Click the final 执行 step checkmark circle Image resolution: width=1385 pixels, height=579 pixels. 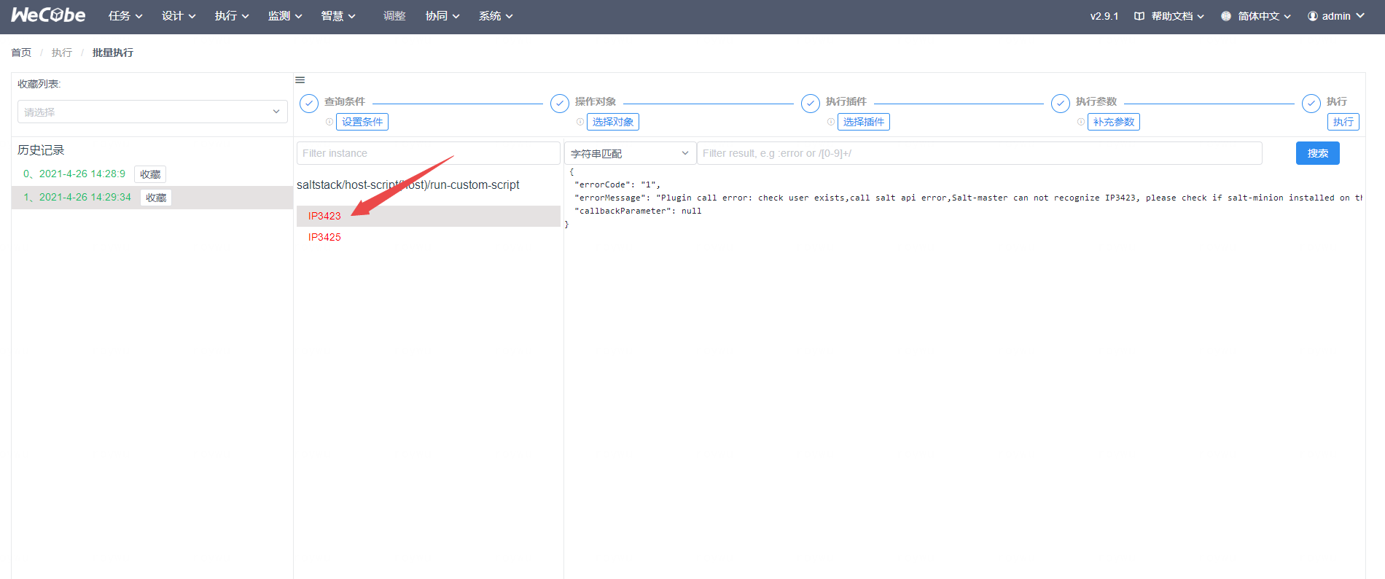(1311, 104)
